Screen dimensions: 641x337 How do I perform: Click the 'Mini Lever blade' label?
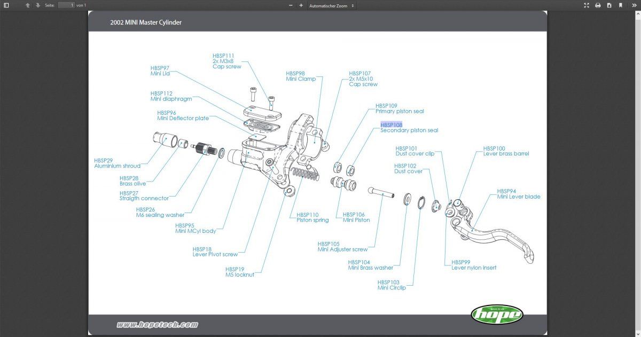tap(519, 197)
